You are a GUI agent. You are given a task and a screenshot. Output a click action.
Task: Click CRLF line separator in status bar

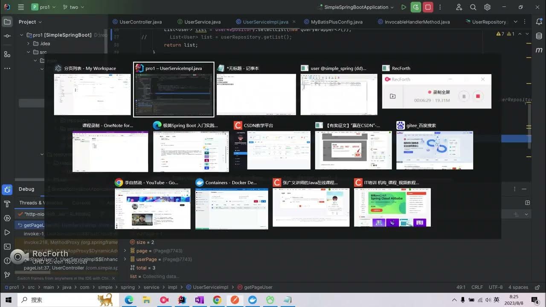click(x=477, y=287)
